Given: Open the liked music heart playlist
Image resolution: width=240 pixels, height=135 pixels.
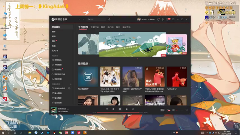Looking at the screenshot, I should click(x=59, y=88).
